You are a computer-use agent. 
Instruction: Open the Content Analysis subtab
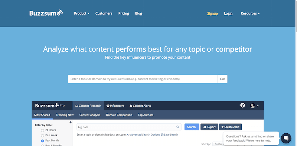(x=90, y=115)
